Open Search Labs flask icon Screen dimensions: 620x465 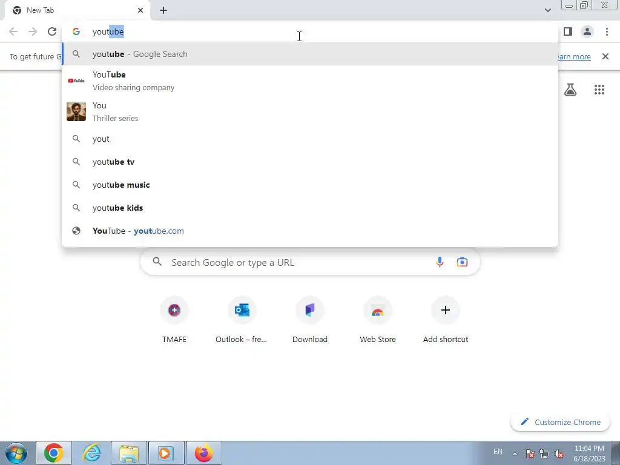coord(570,90)
